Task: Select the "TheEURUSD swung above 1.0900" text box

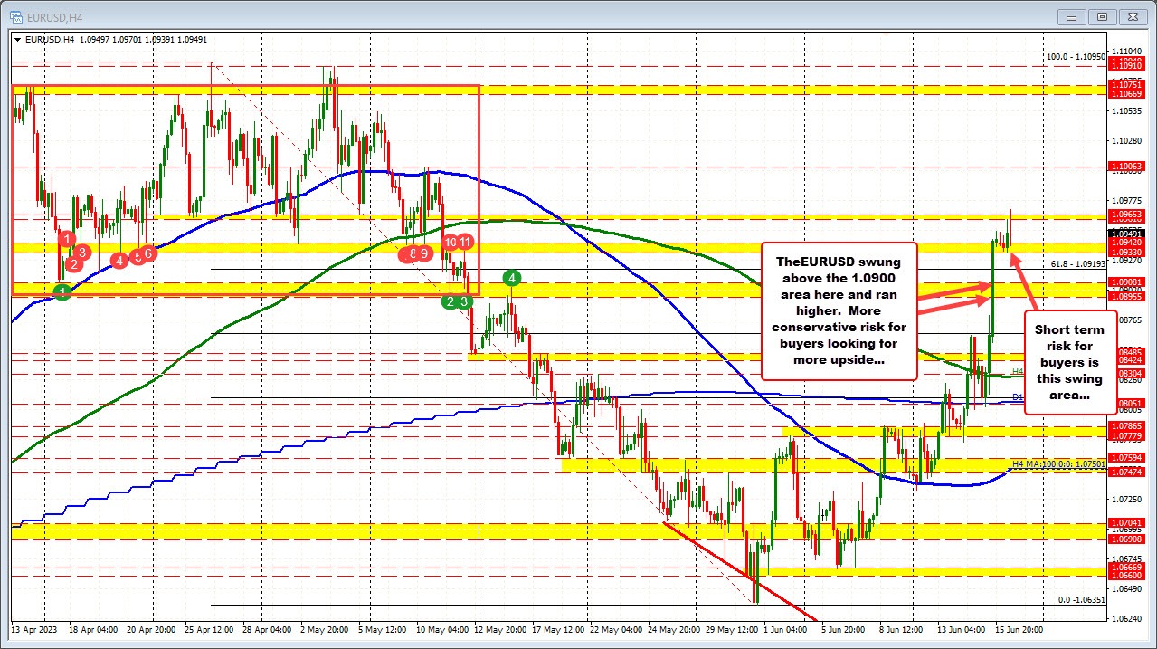Action: [x=839, y=312]
